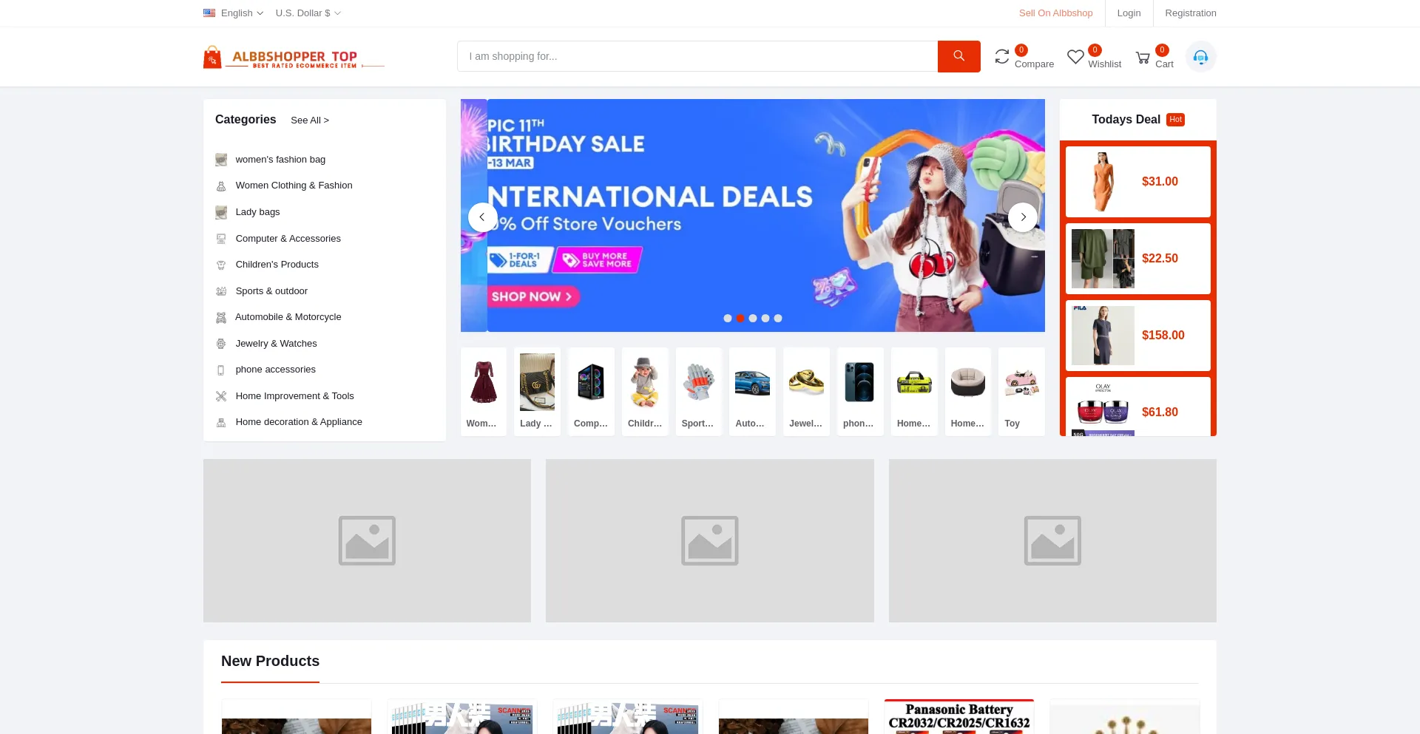The height and width of the screenshot is (734, 1420).
Task: Click the Children's Products category icon
Action: 221,265
